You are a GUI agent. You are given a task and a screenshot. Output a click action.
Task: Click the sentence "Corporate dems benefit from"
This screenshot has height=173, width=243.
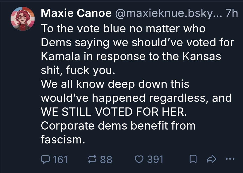pyautogui.click(x=118, y=126)
